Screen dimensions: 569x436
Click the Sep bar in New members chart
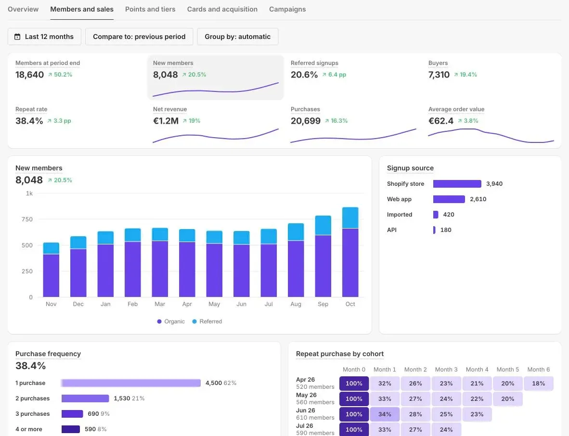click(x=323, y=256)
